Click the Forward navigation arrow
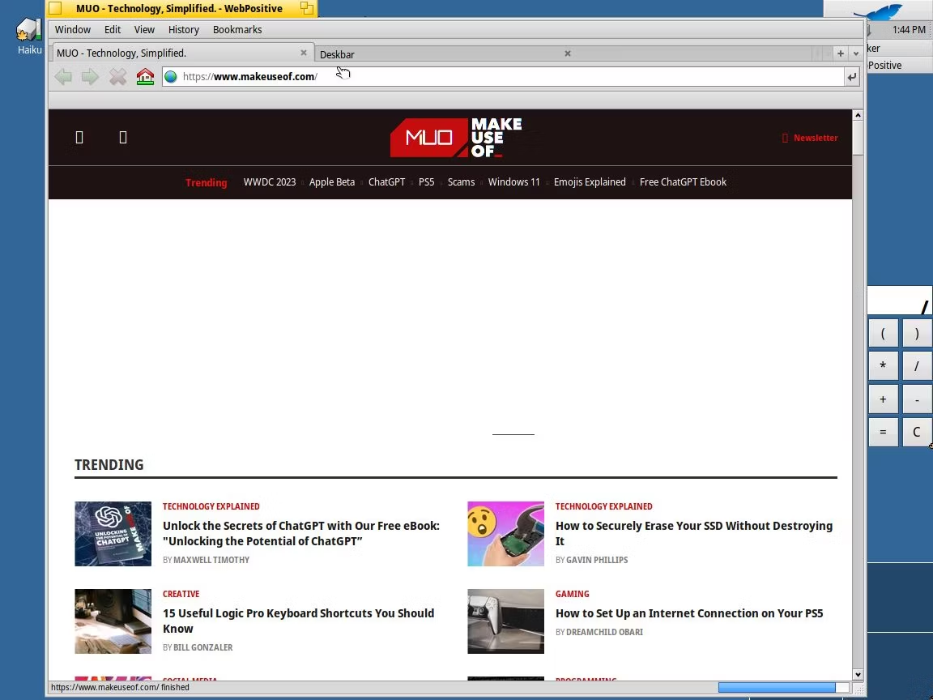Viewport: 933px width, 700px height. [x=90, y=76]
